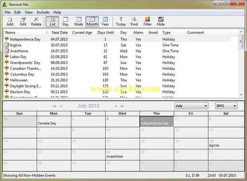Click the list scrollbar down arrow
Viewport: 247px width, 181px height.
(241, 95)
